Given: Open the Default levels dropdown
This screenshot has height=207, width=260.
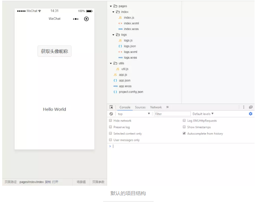Looking at the screenshot, I should pyautogui.click(x=203, y=114).
